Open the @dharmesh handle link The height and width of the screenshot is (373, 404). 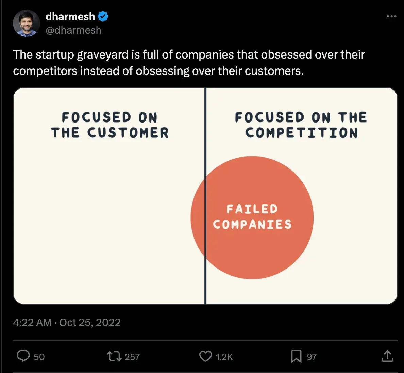[x=73, y=30]
